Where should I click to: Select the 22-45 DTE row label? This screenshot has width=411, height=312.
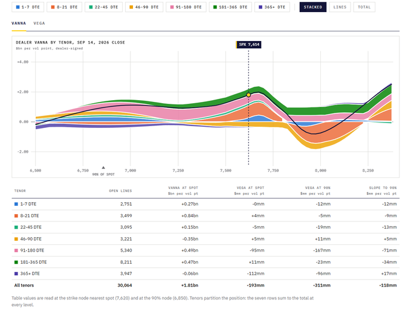coord(31,227)
